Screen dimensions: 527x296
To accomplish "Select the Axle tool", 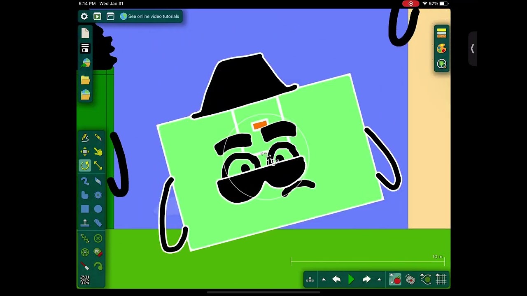I will [85, 252].
